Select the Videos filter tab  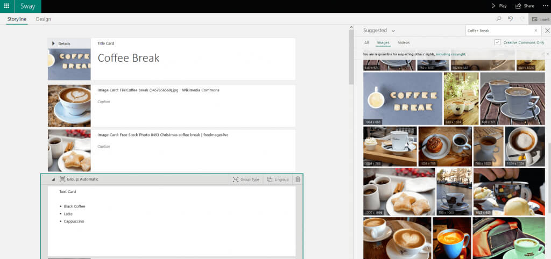(x=404, y=42)
